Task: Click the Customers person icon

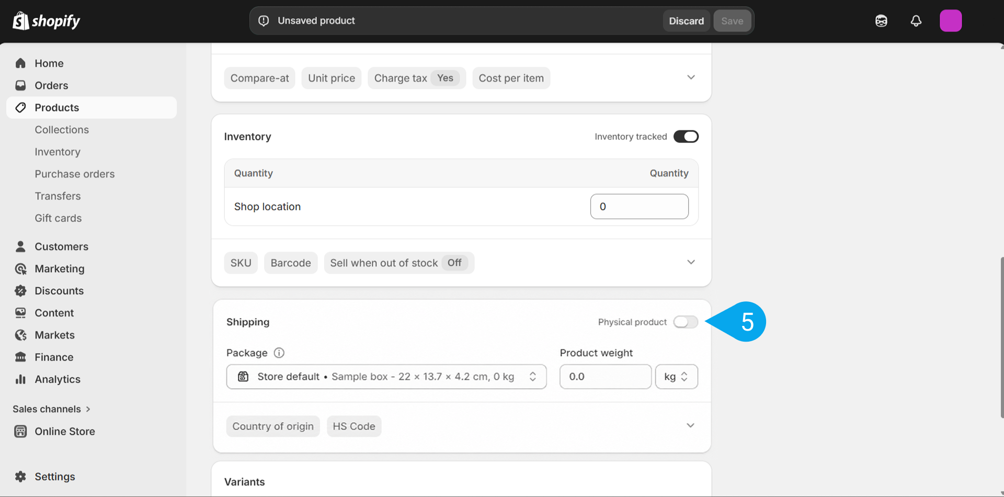Action: click(20, 246)
